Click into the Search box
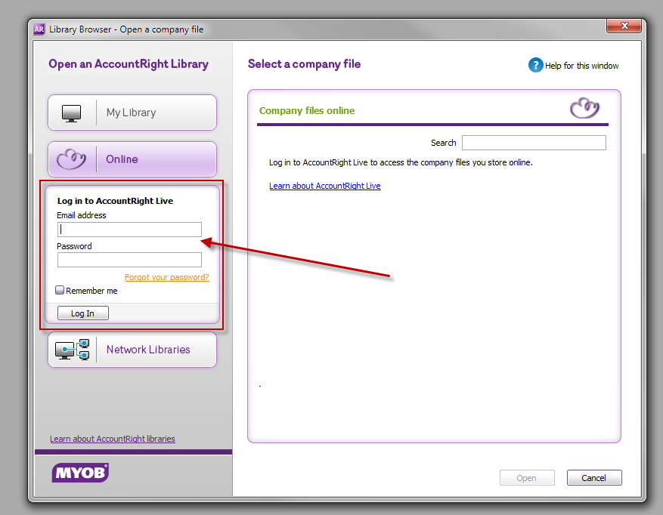 click(534, 143)
